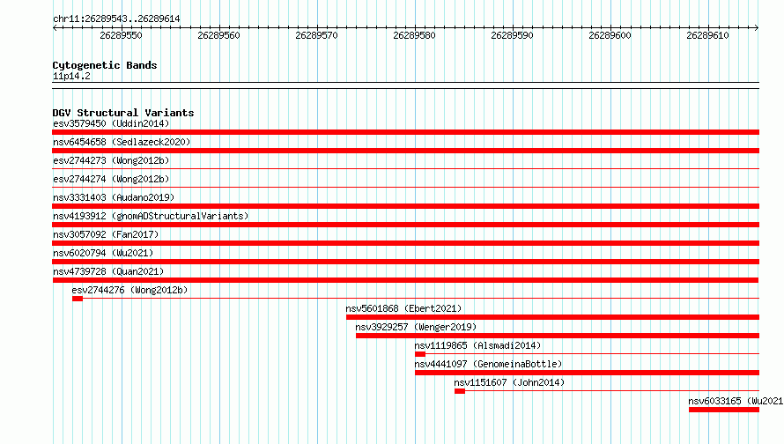This screenshot has height=444, width=784.
Task: Select nsv4739728 (Quan2021) variant label
Action: [108, 271]
